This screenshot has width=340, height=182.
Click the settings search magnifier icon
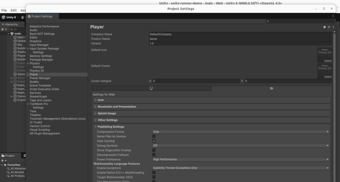point(268,21)
